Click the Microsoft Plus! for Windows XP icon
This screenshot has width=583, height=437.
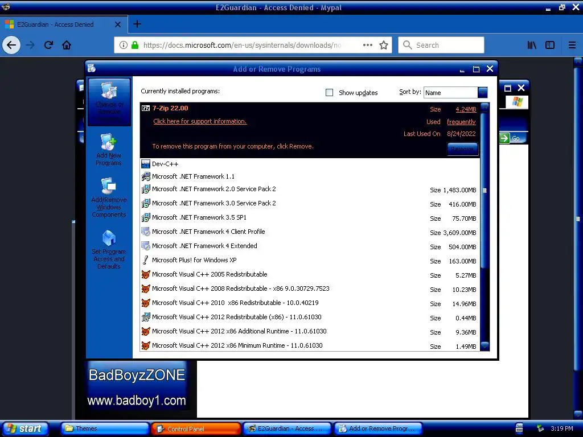click(x=146, y=260)
